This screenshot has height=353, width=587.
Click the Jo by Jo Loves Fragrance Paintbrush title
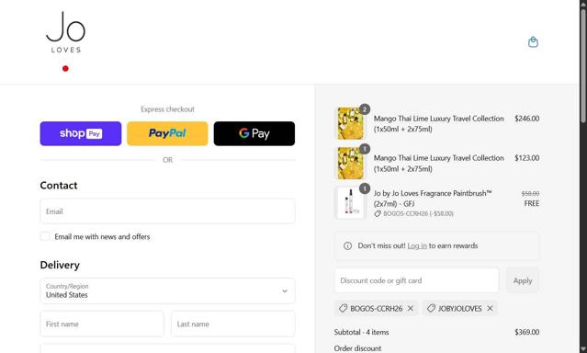[433, 199]
